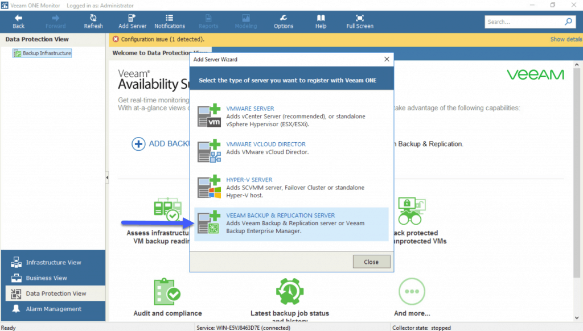
Task: Dismiss the Add Server Wizard dialog
Action: 371,262
